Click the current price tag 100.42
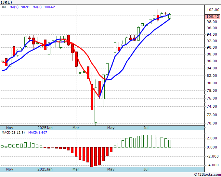 point(213,17)
